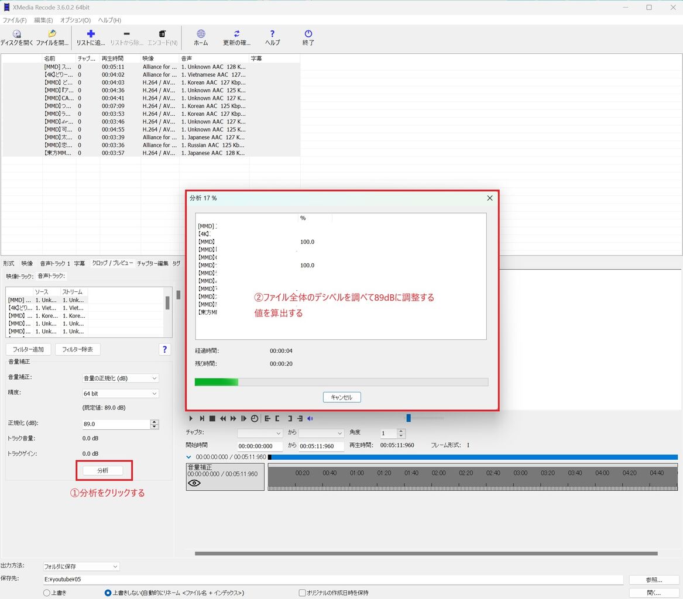Image resolution: width=683 pixels, height=599 pixels.
Task: Click the リストから除去 minus icon
Action: click(126, 34)
